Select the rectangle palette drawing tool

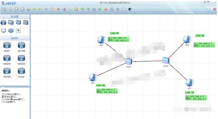click(76, 9)
